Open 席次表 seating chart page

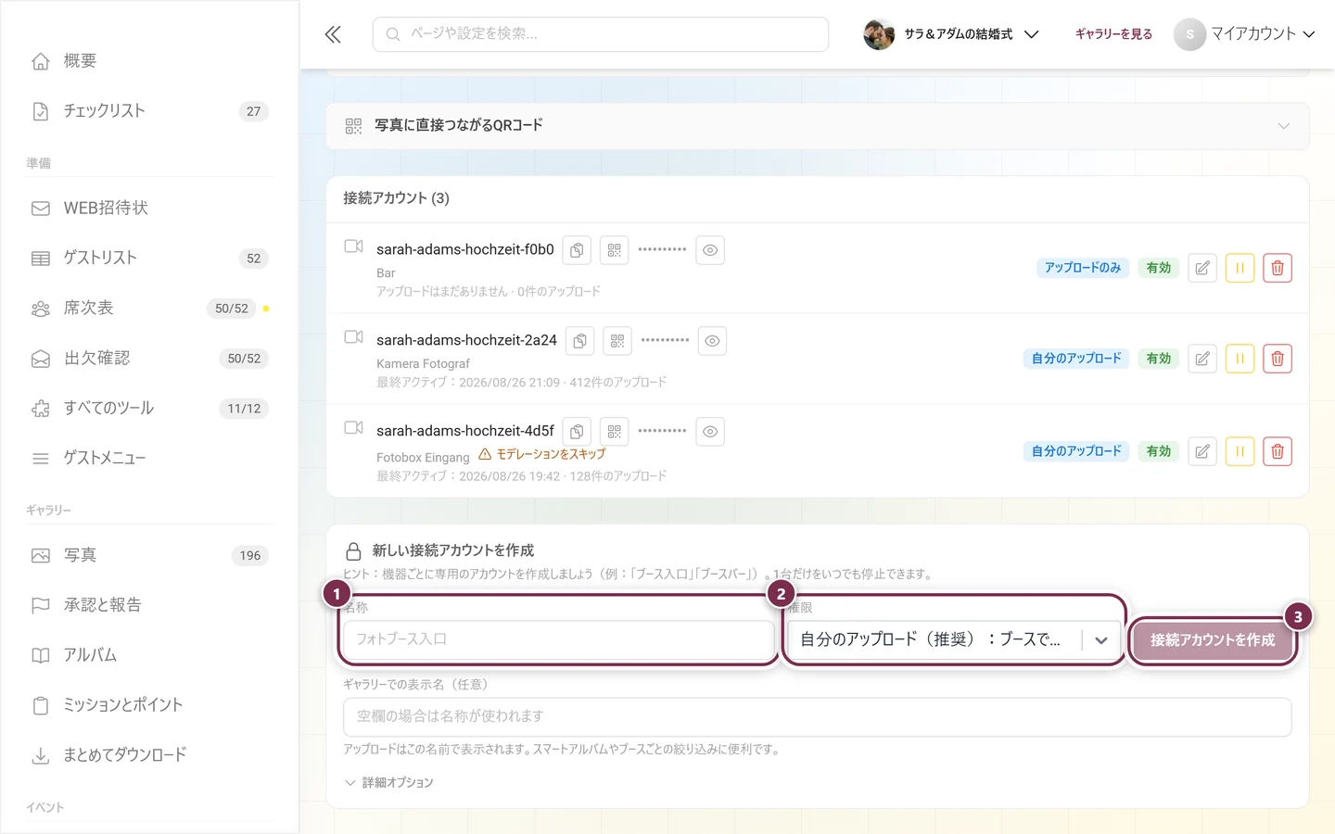point(150,309)
